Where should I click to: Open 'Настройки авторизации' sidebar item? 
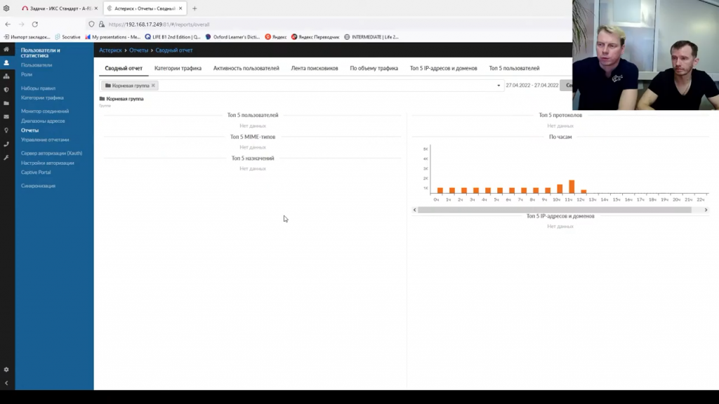[x=48, y=163]
